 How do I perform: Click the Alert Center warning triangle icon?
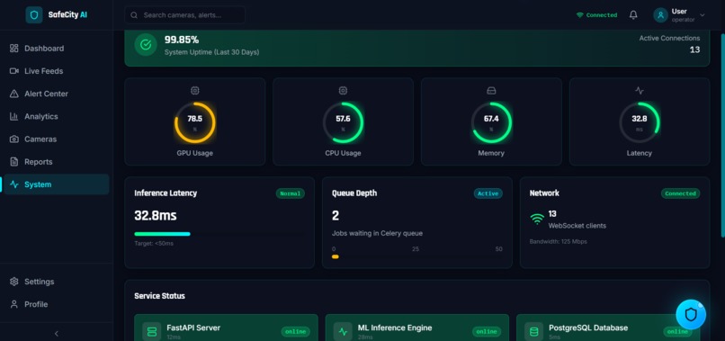(x=13, y=94)
